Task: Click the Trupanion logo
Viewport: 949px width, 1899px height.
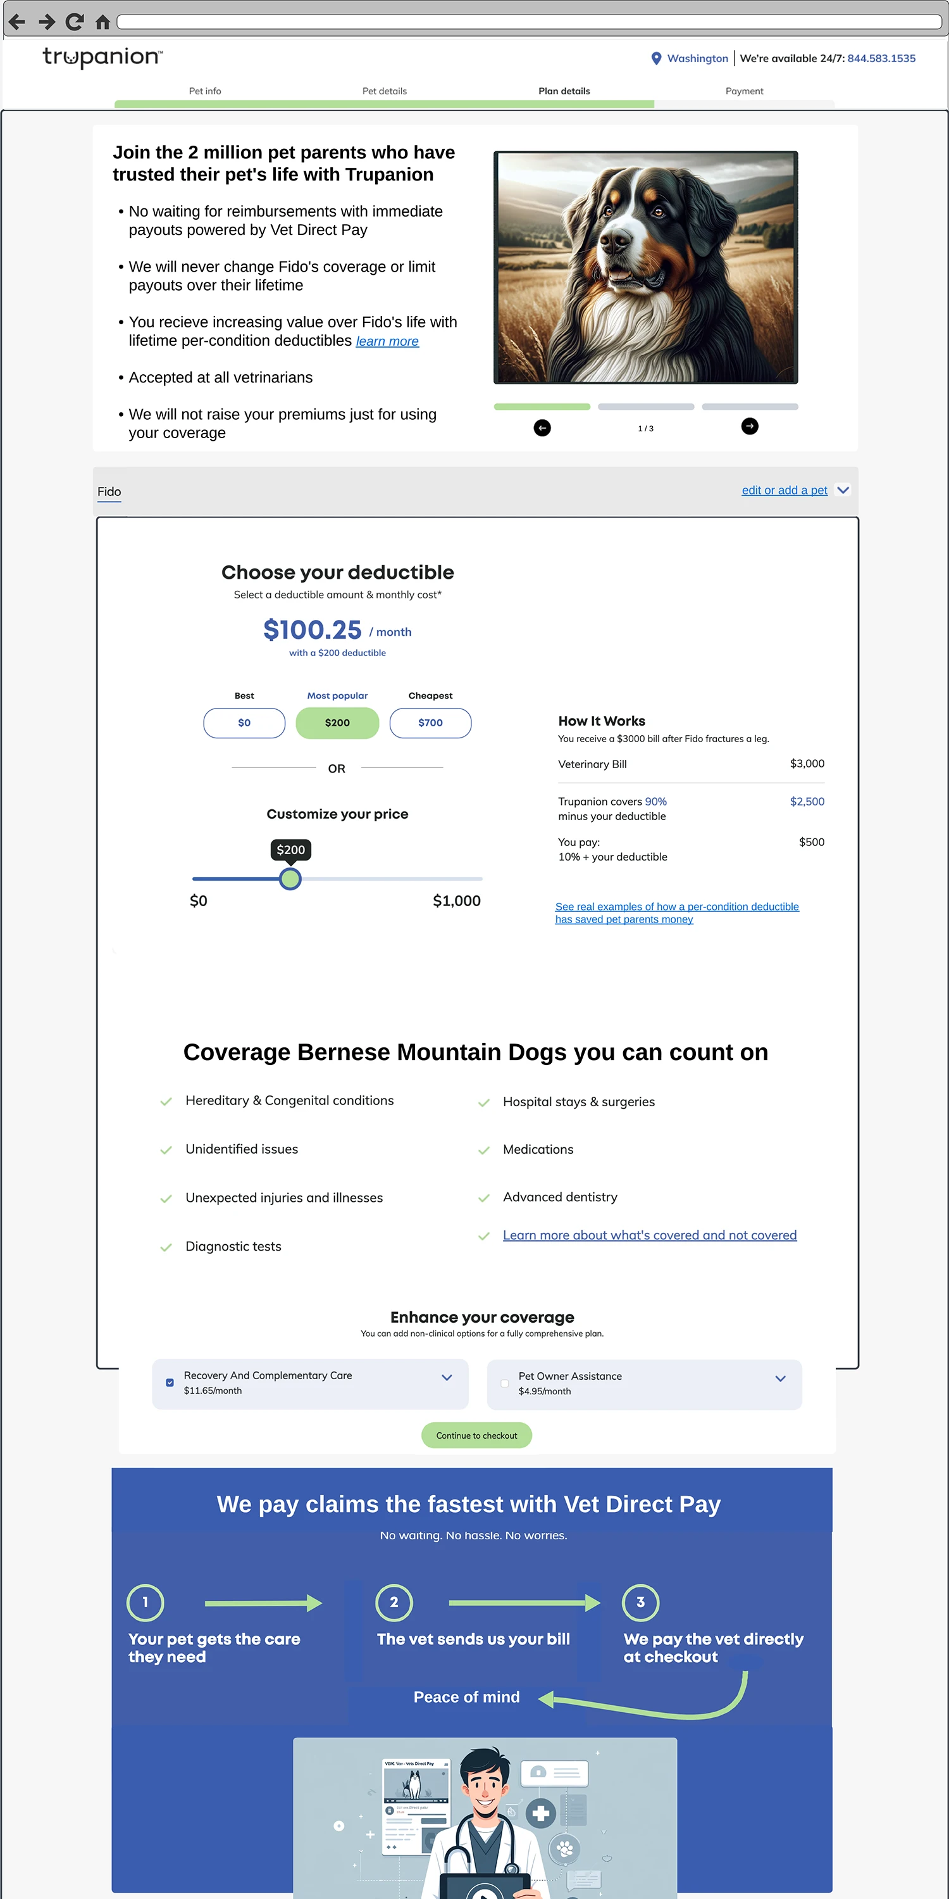Action: [102, 58]
